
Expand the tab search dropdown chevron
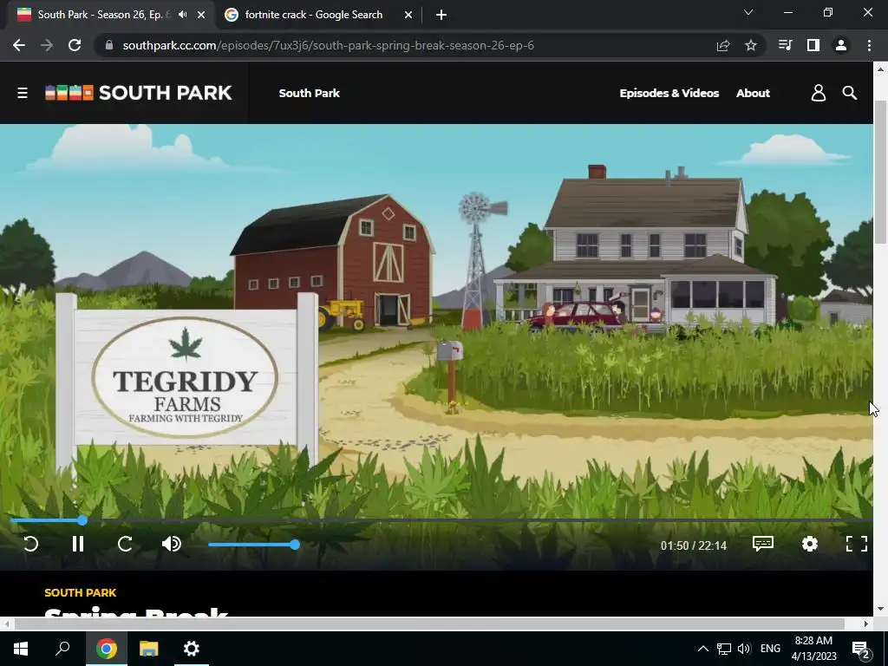tap(748, 12)
